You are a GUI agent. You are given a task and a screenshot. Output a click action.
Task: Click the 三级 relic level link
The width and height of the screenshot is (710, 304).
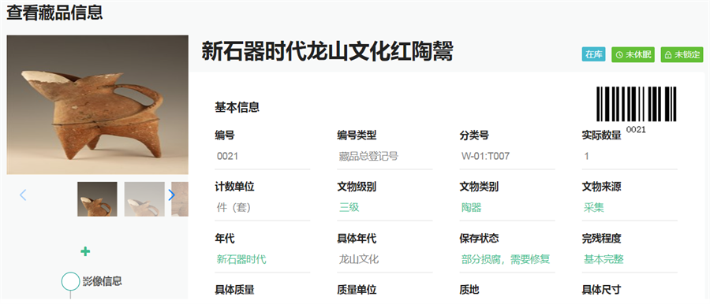349,208
